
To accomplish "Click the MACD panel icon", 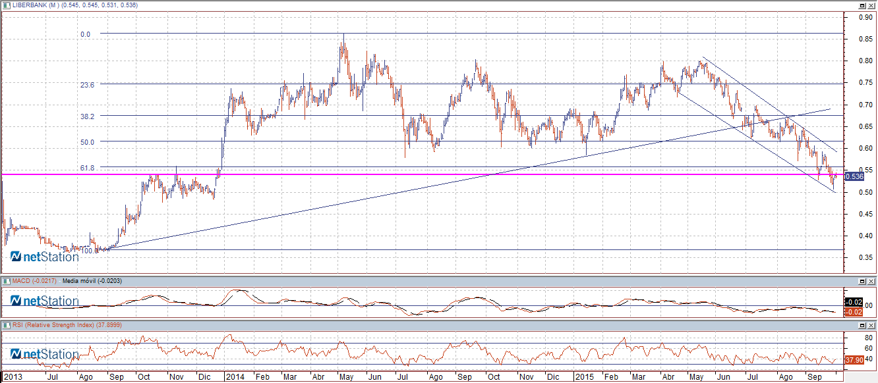I will (5, 281).
